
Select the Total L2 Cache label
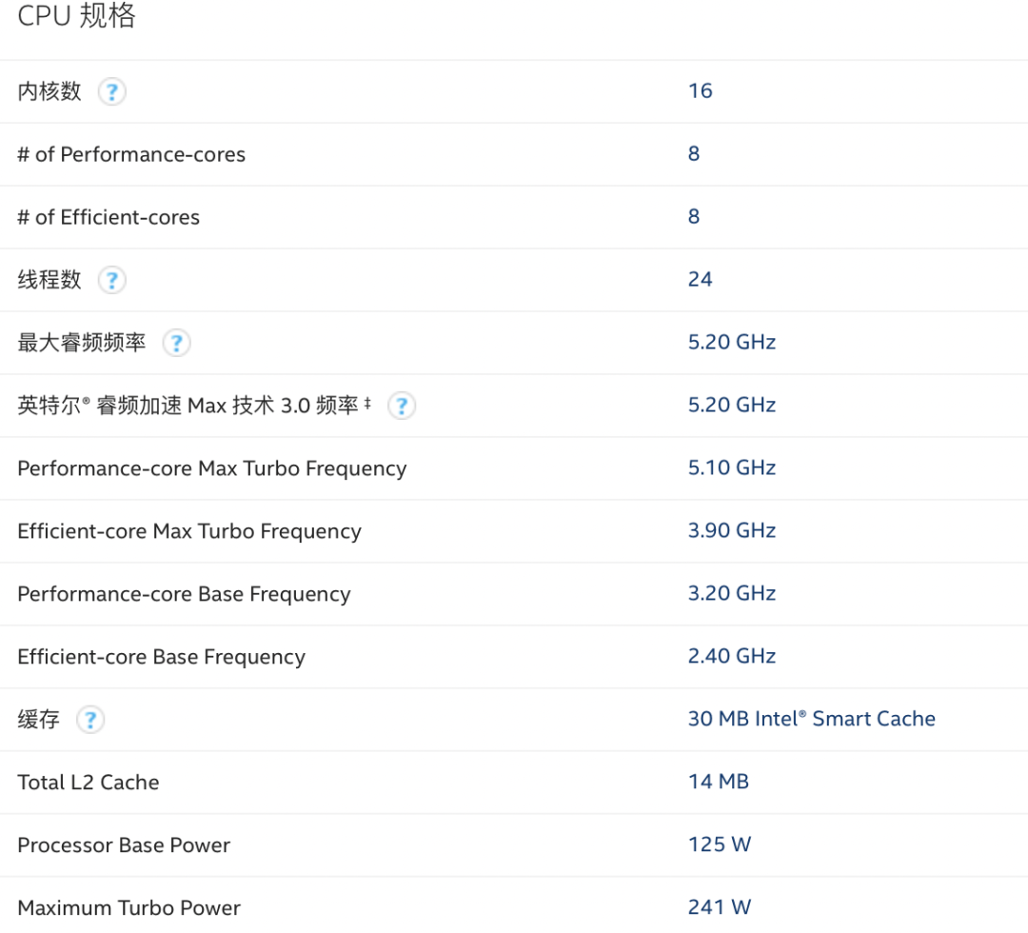[89, 783]
